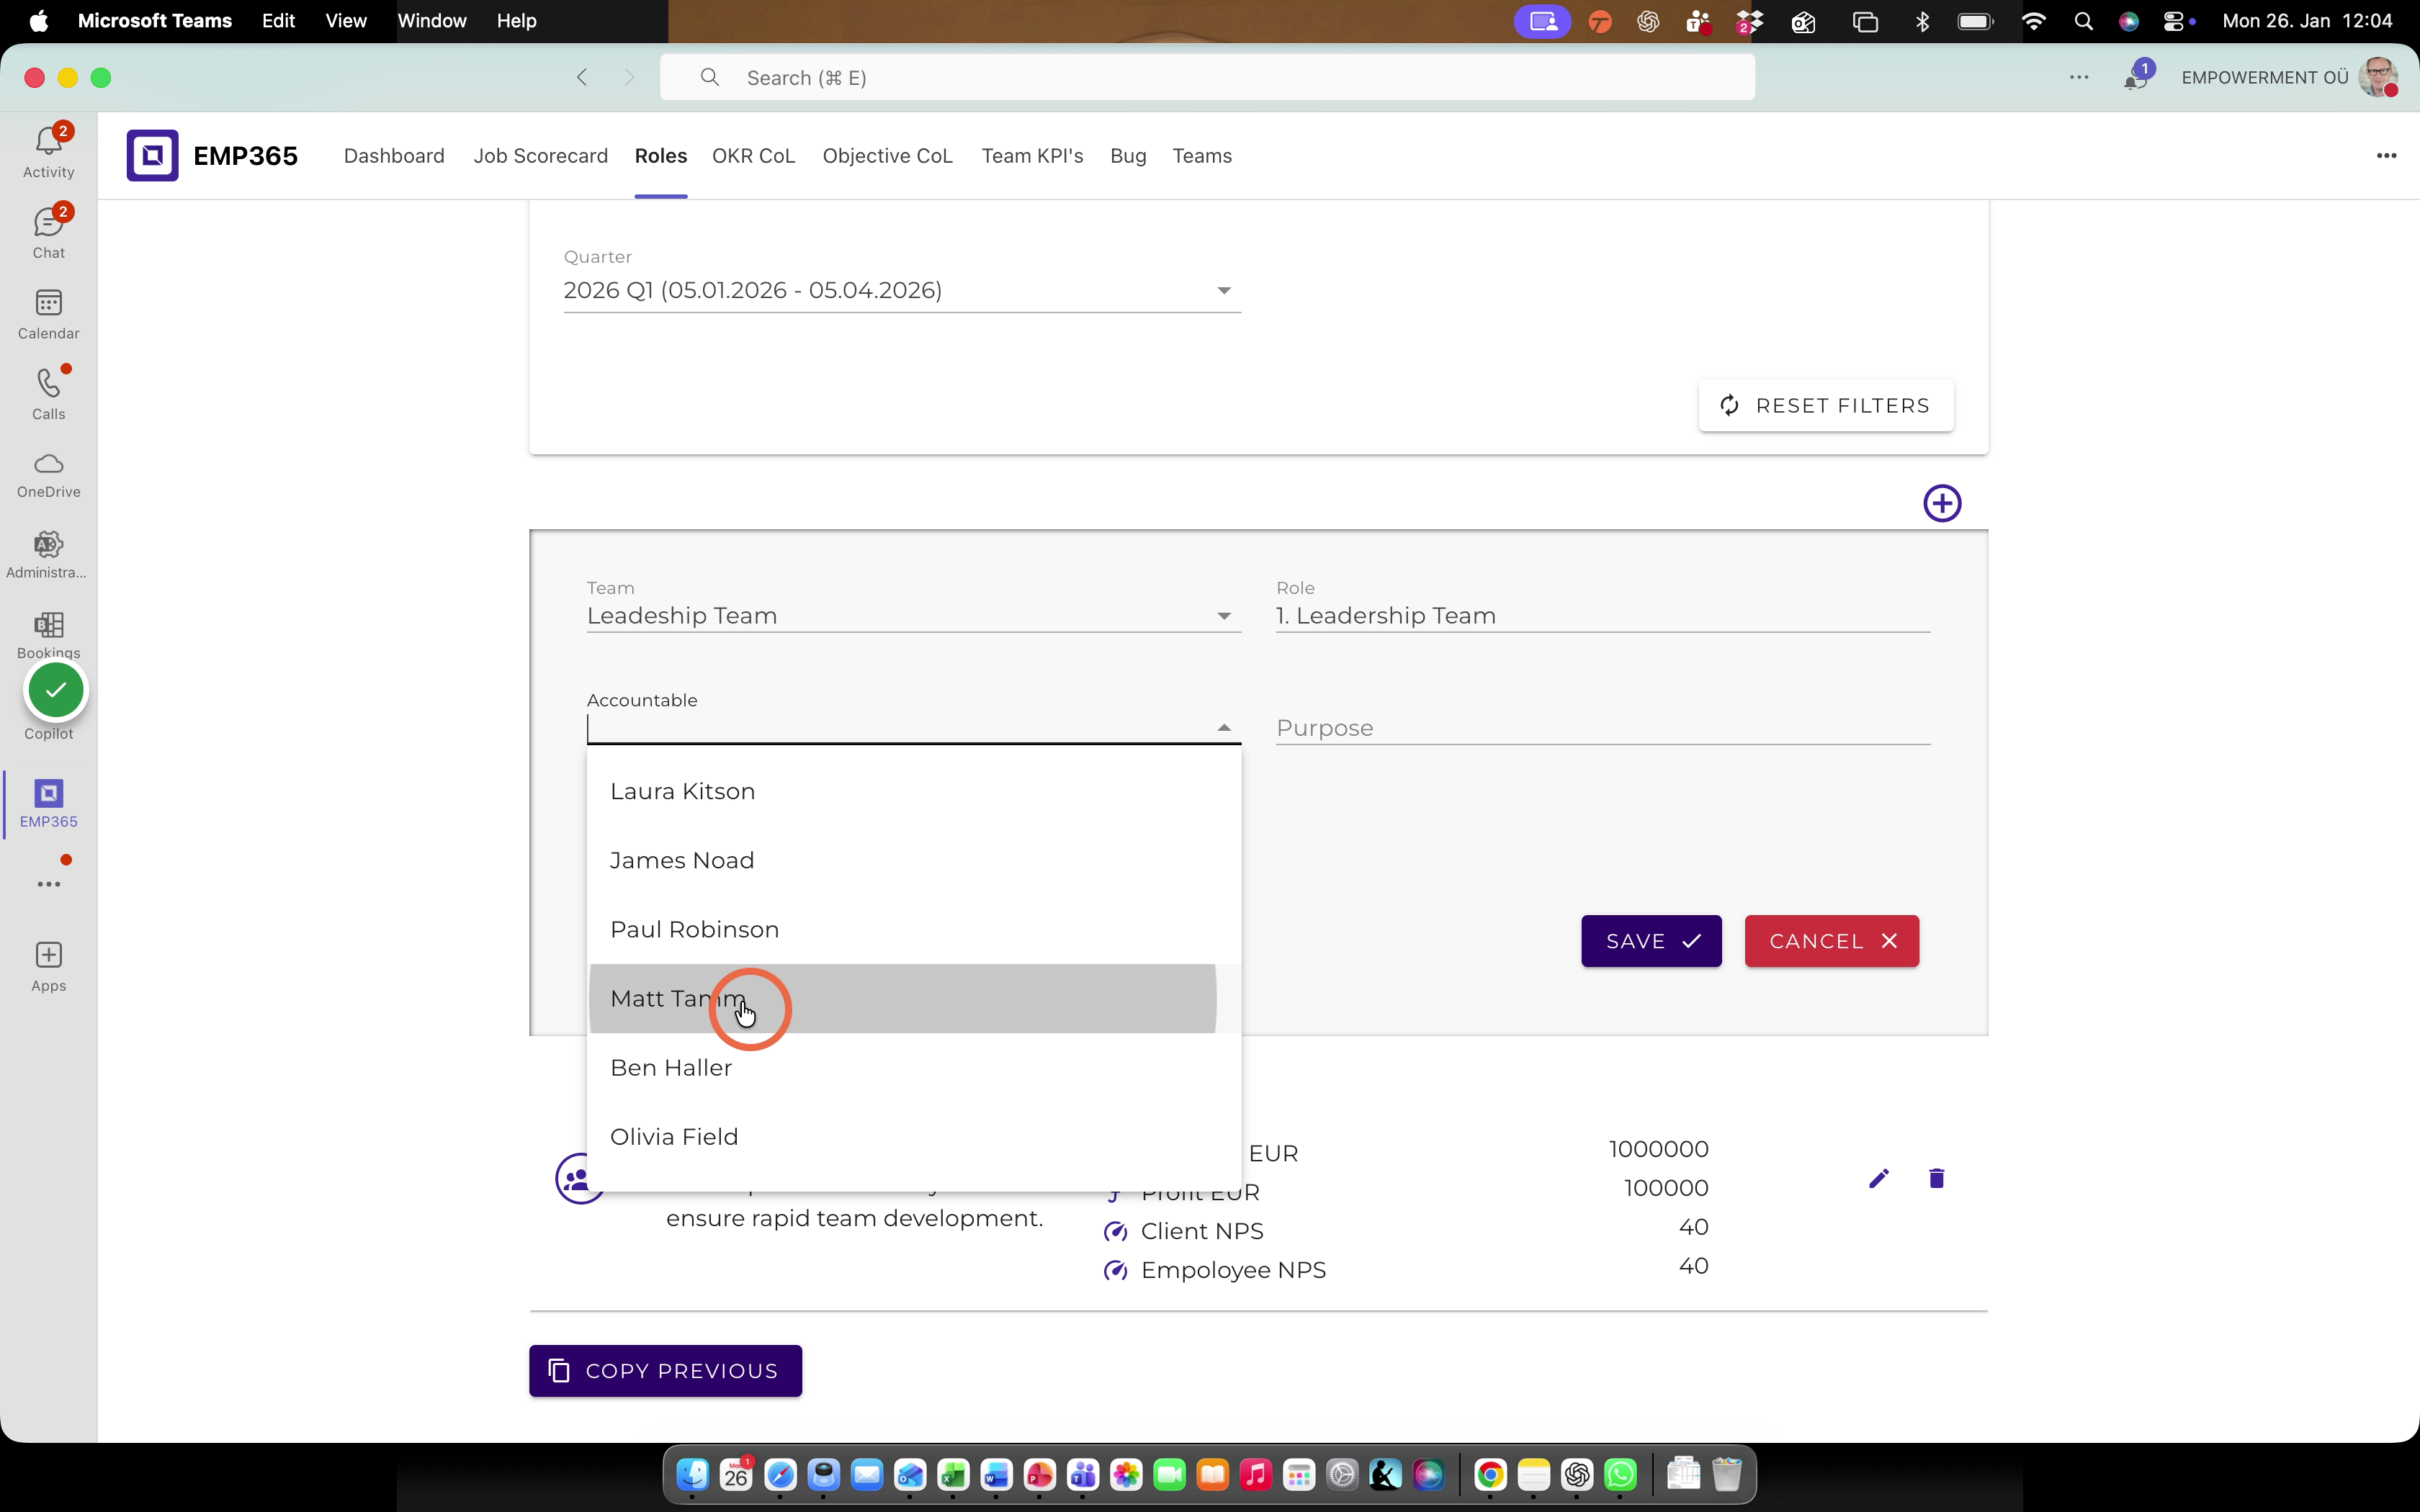Open the Objective CoL tab
The height and width of the screenshot is (1512, 2420).
tap(887, 156)
